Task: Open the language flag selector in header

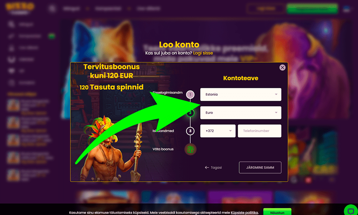Action: 347,9
